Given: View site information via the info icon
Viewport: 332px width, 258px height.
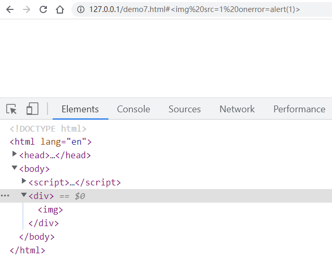Looking at the screenshot, I should pyautogui.click(x=81, y=9).
